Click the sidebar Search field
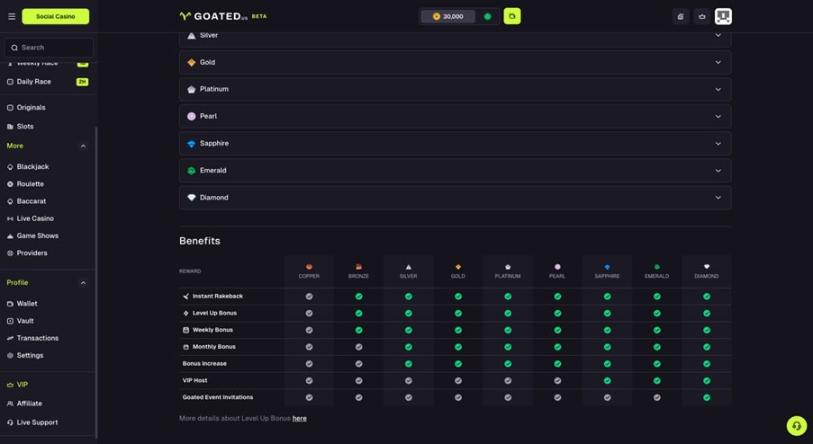 [49, 48]
